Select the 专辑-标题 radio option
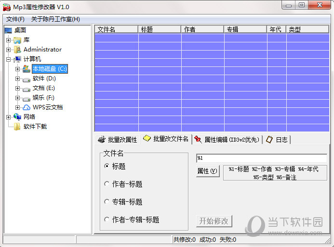The image size is (334, 247). click(x=107, y=202)
